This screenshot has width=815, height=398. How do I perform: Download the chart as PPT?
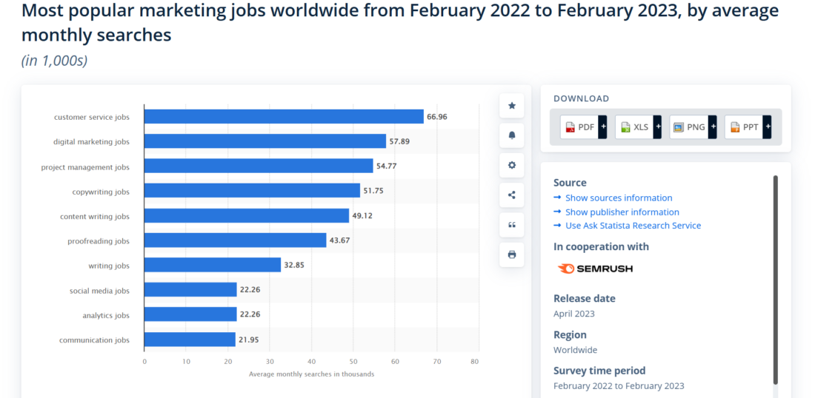point(744,127)
